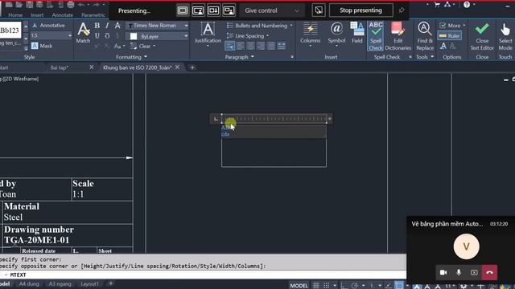Open the Justification tool
Image resolution: width=515 pixels, height=289 pixels.
point(208,34)
